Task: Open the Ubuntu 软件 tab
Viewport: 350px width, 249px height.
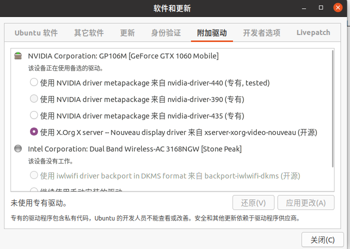Action: point(36,33)
